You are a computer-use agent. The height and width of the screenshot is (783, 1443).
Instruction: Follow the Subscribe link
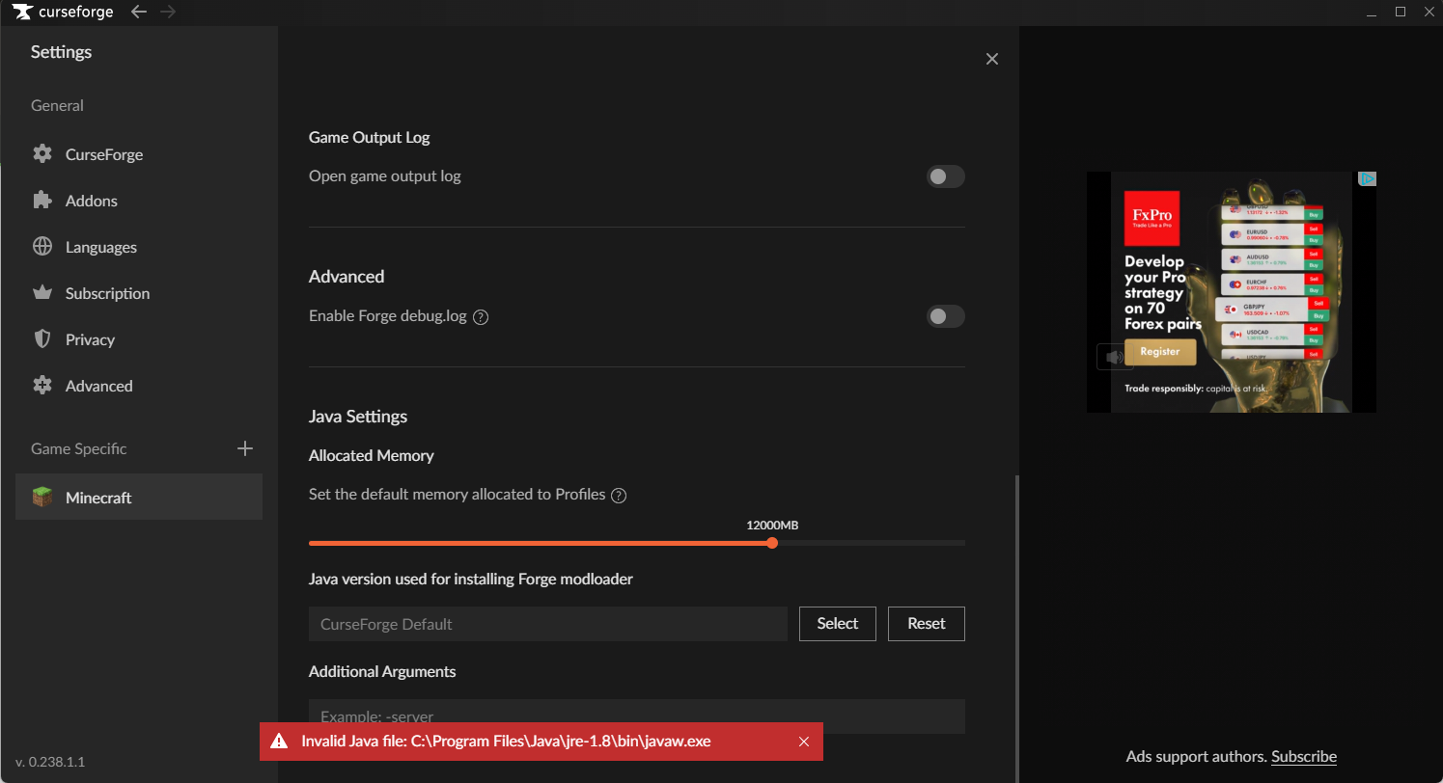point(1304,757)
